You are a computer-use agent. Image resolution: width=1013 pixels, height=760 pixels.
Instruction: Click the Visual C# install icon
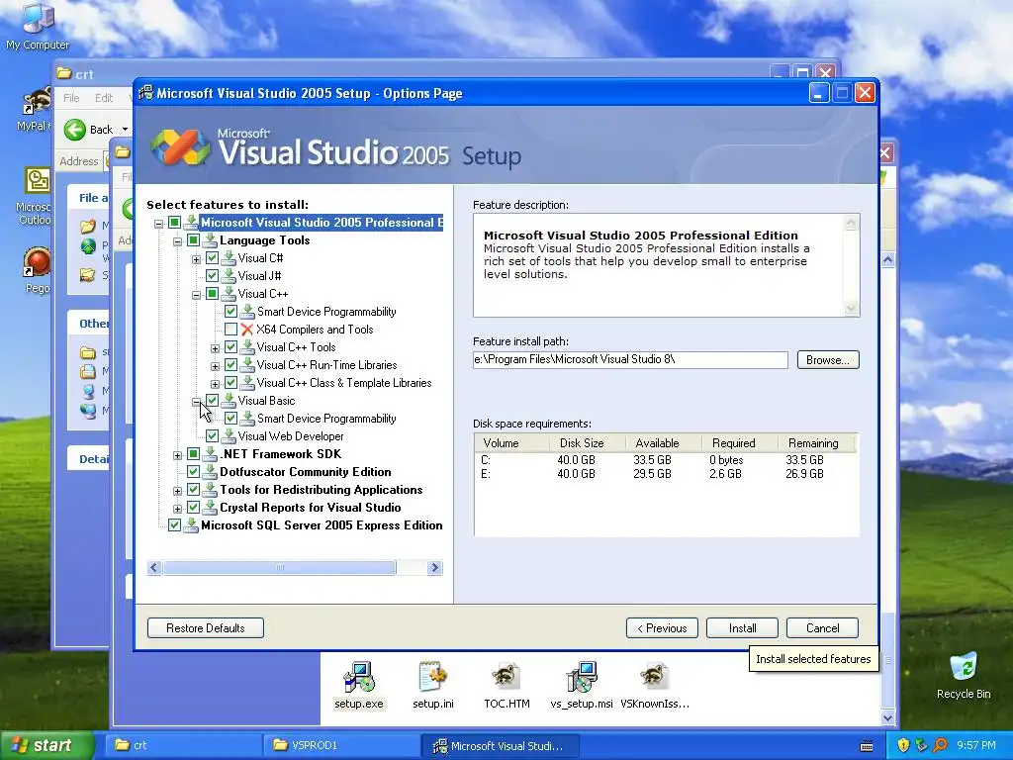[x=229, y=258]
